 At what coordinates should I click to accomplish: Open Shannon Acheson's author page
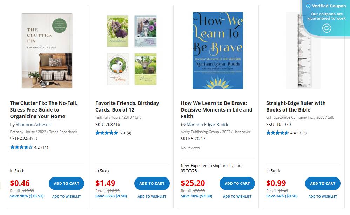pyautogui.click(x=34, y=124)
